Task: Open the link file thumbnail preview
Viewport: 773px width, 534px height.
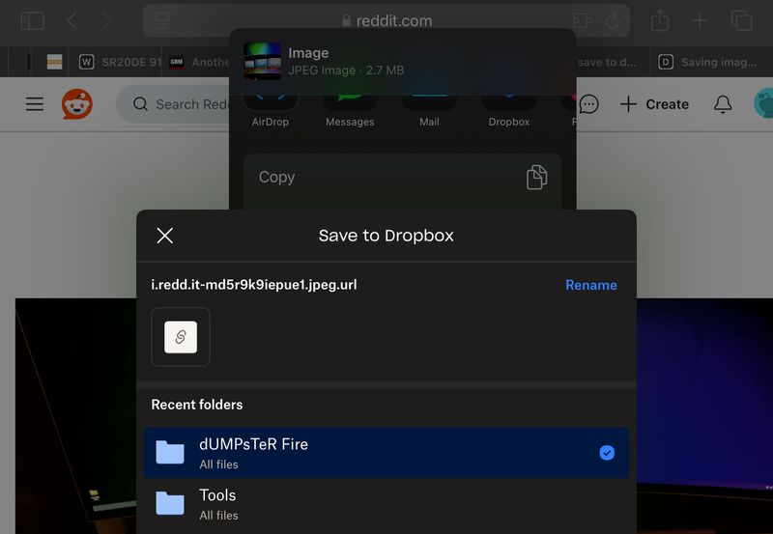Action: [x=181, y=337]
